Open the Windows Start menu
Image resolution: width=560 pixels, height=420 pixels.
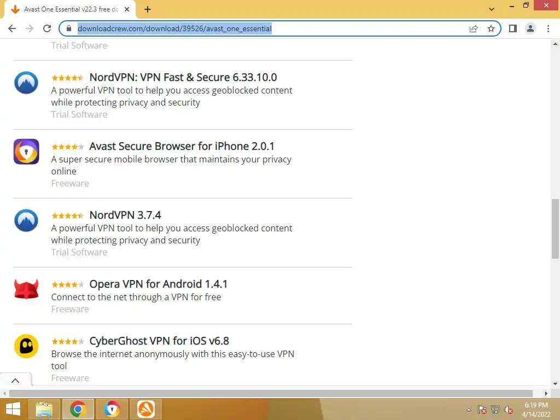point(13,409)
